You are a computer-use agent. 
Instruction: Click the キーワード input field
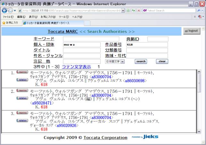(91, 39)
